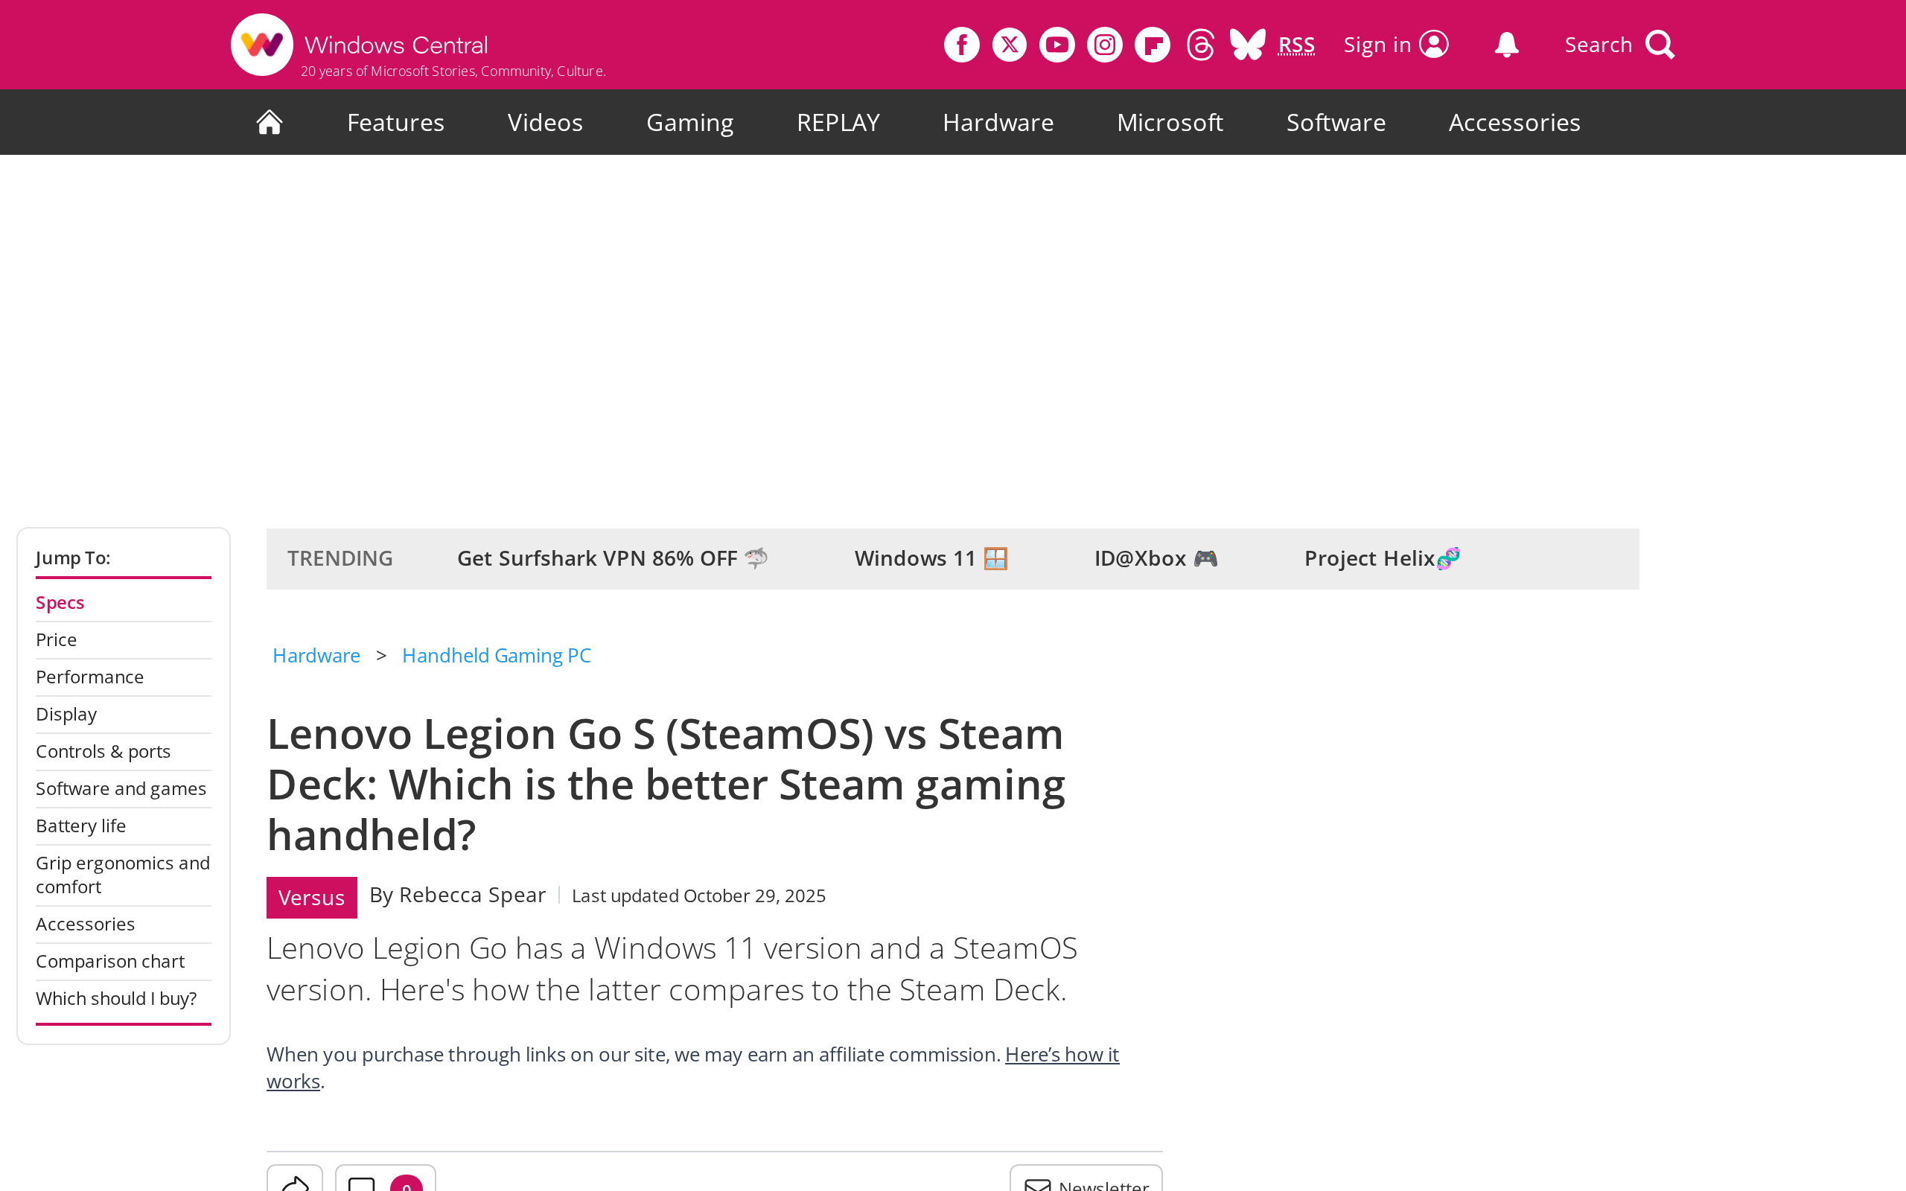Go to the Home icon in navbar

270,122
